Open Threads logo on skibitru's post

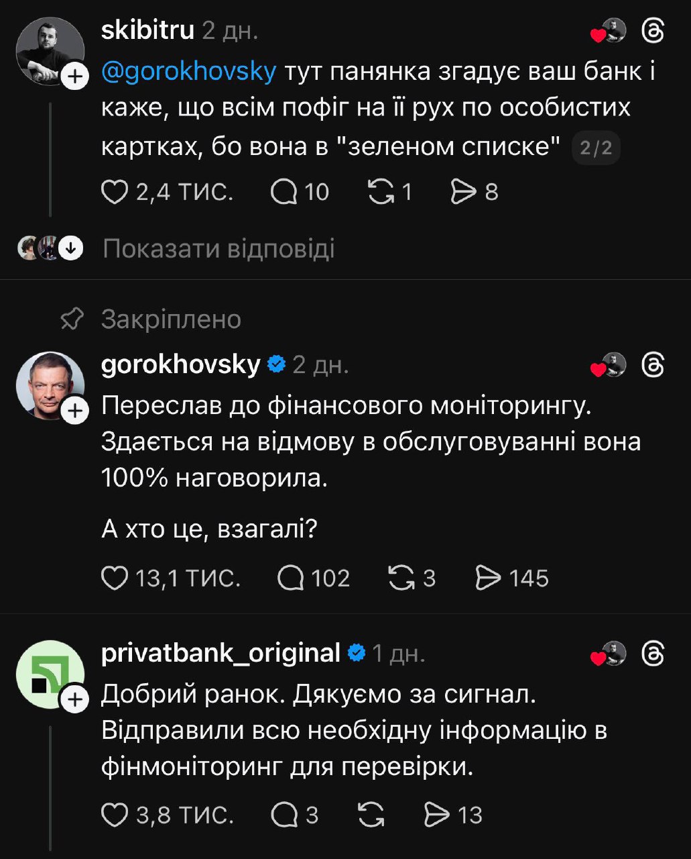tap(653, 31)
